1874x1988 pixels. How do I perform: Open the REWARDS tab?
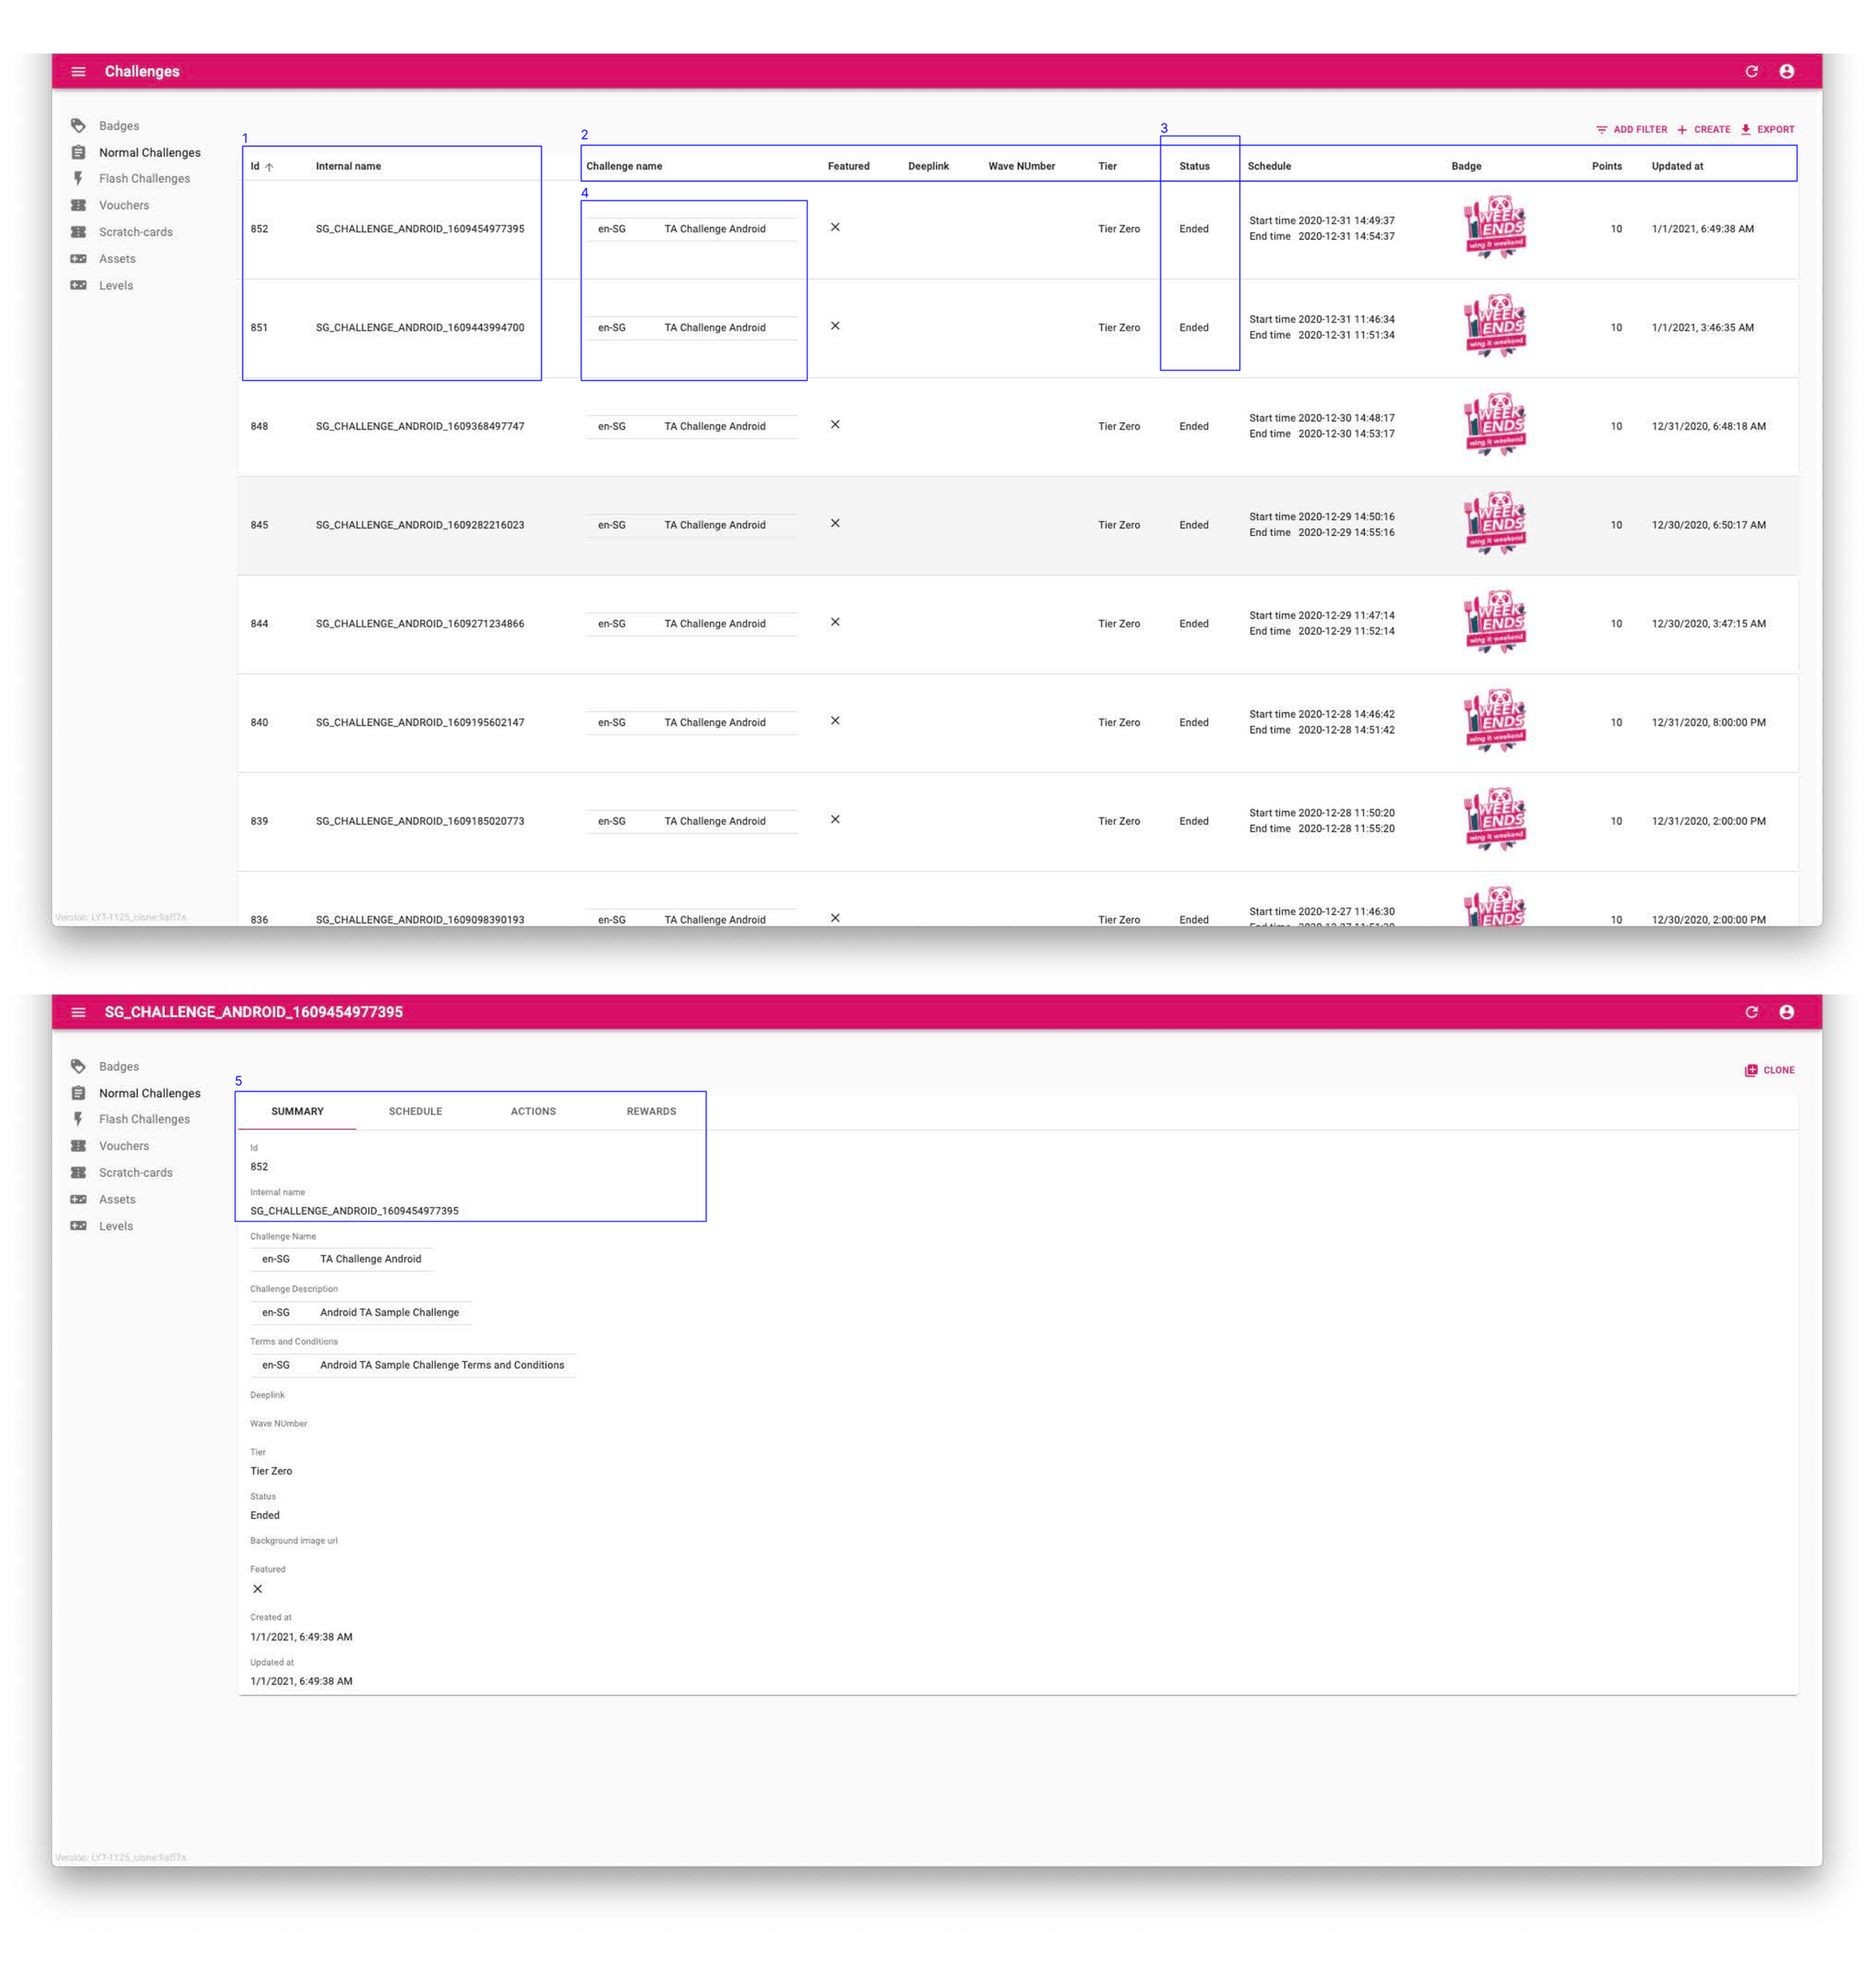click(651, 1110)
